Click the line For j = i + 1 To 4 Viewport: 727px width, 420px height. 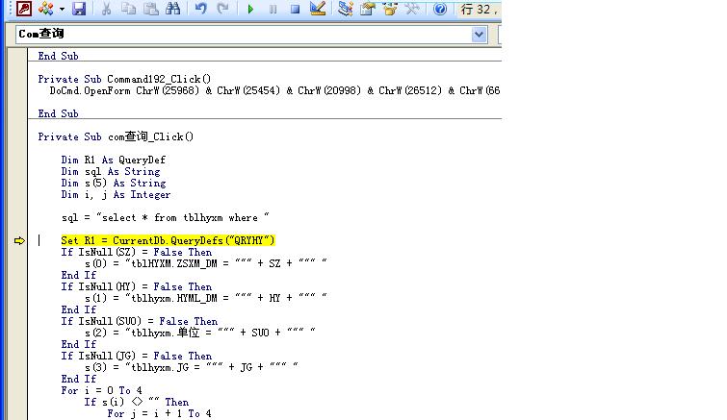[159, 413]
